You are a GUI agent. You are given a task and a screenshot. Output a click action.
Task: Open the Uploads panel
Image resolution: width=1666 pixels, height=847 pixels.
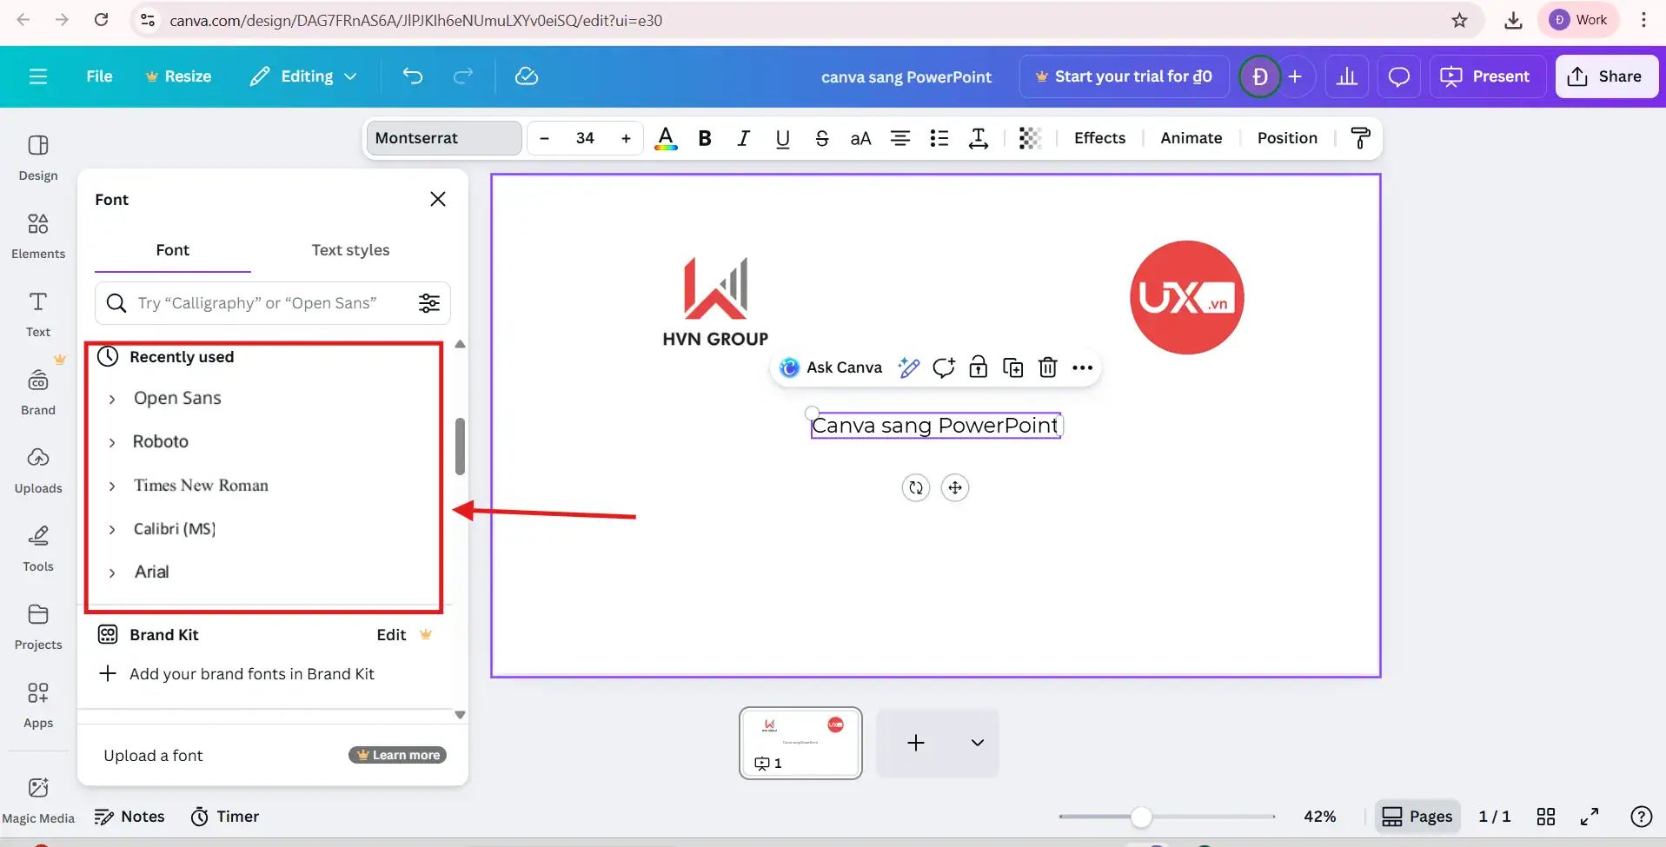37,469
